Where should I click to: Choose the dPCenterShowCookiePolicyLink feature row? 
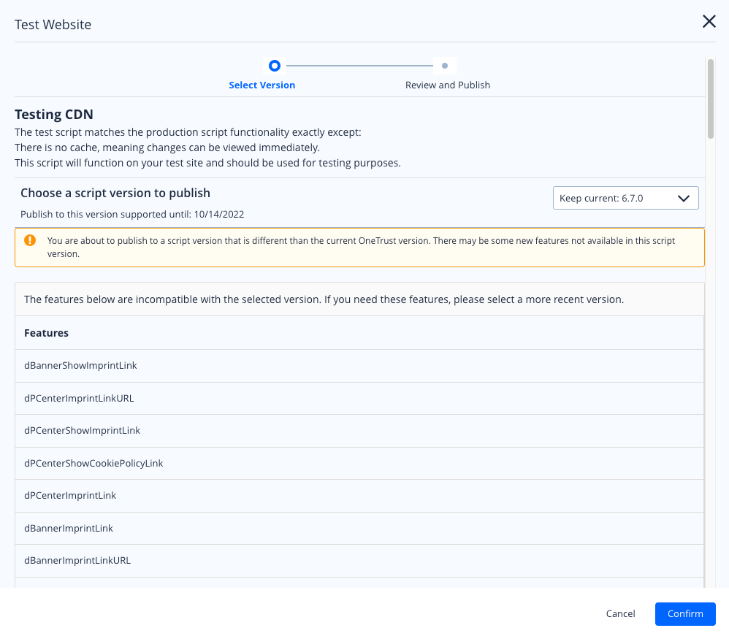pyautogui.click(x=93, y=463)
